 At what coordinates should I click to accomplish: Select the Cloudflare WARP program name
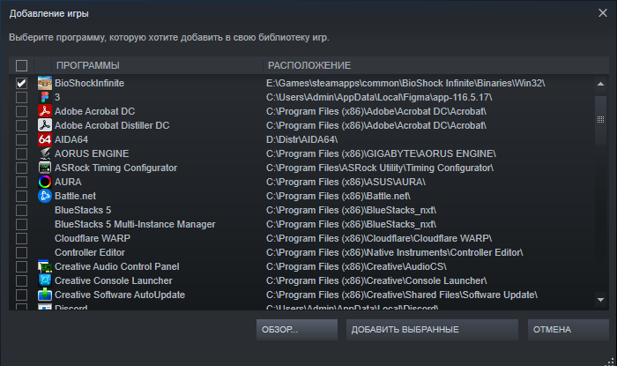click(93, 238)
